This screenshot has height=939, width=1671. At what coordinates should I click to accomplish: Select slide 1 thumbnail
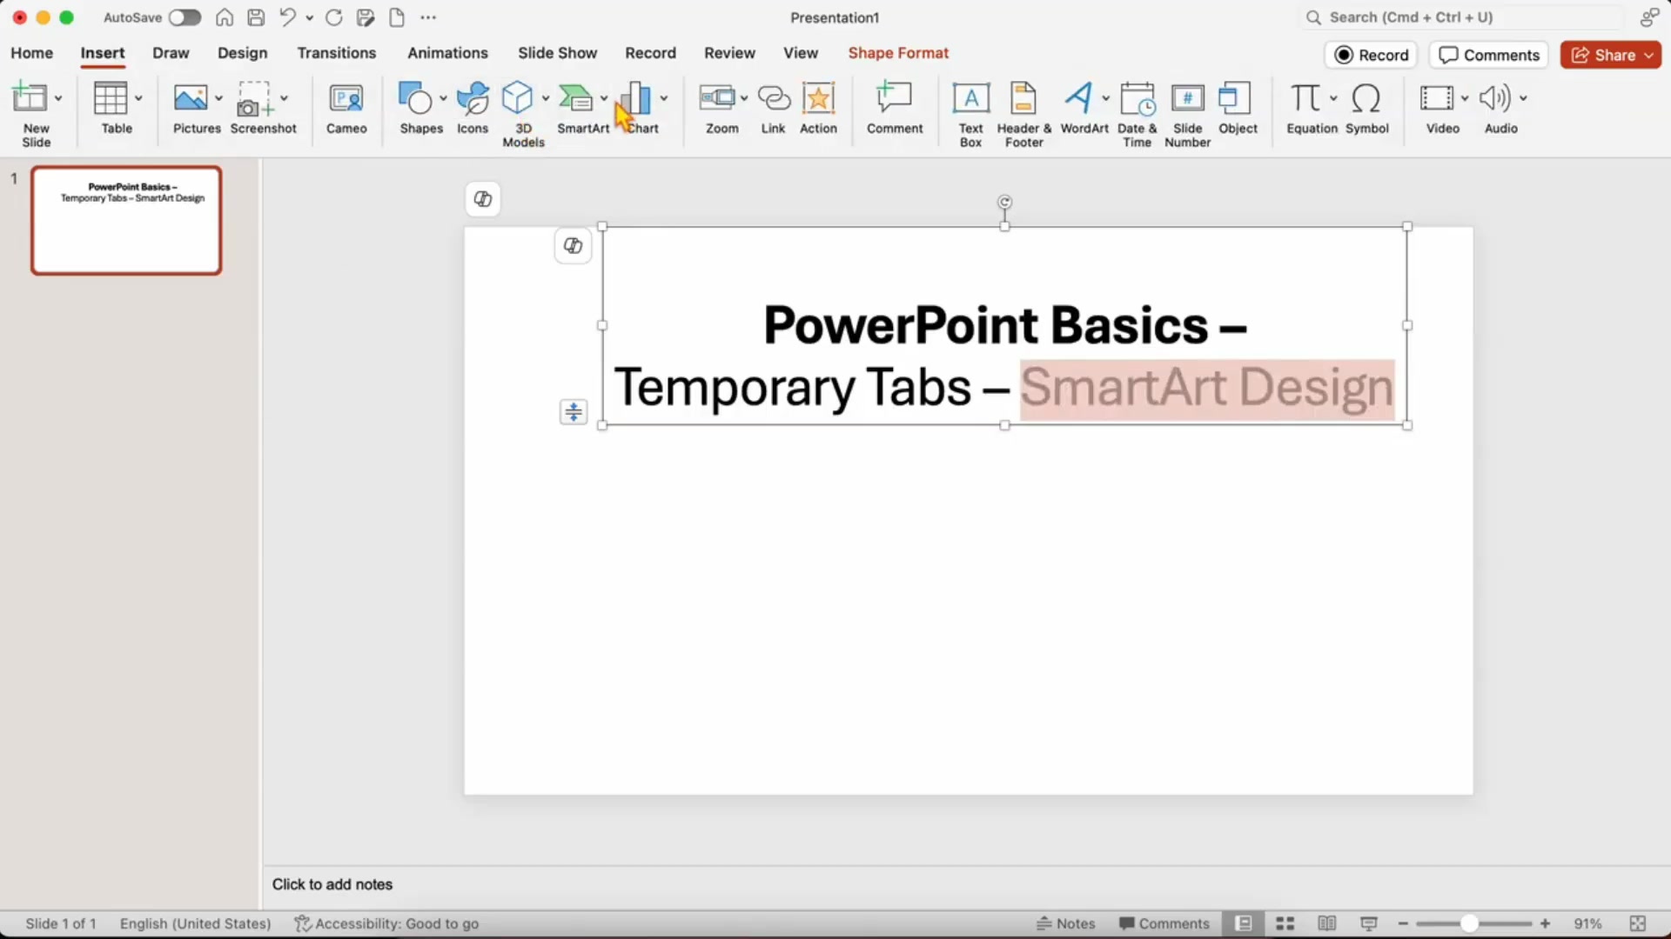pos(126,221)
